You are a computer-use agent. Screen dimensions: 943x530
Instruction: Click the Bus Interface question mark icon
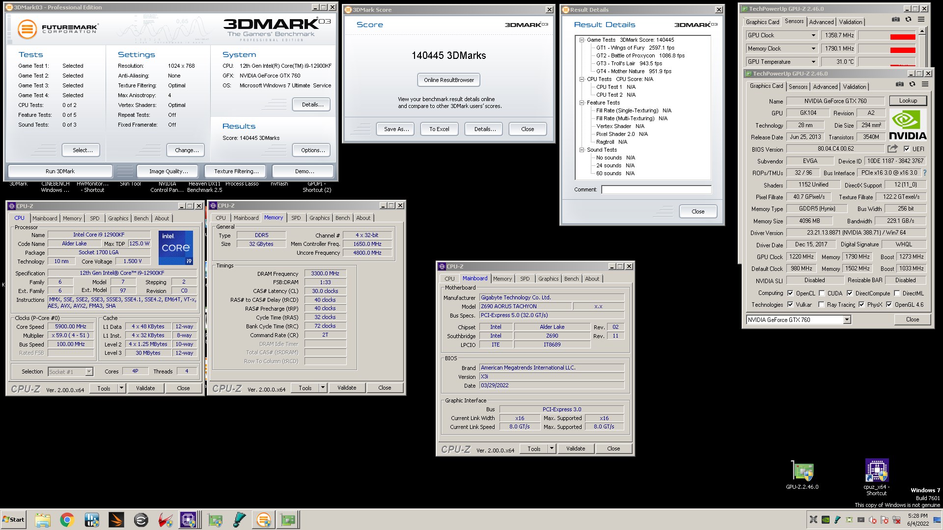tap(925, 173)
